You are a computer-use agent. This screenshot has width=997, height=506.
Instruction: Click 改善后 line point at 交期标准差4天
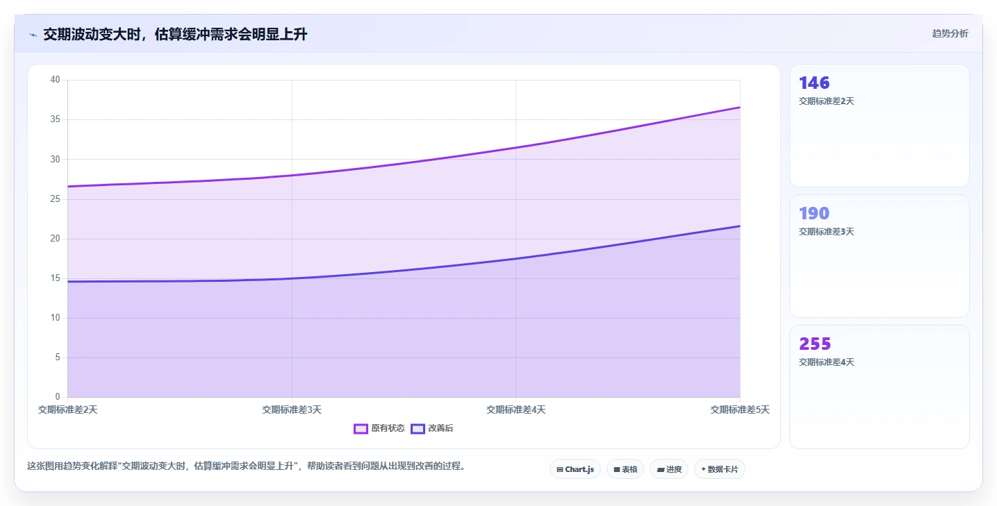point(516,258)
